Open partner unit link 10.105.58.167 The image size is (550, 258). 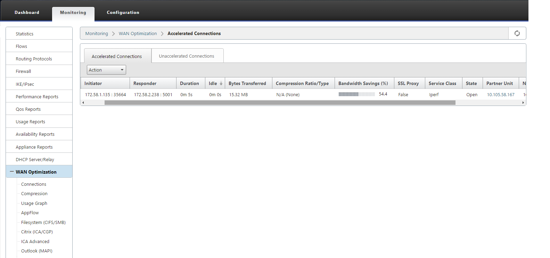[500, 94]
